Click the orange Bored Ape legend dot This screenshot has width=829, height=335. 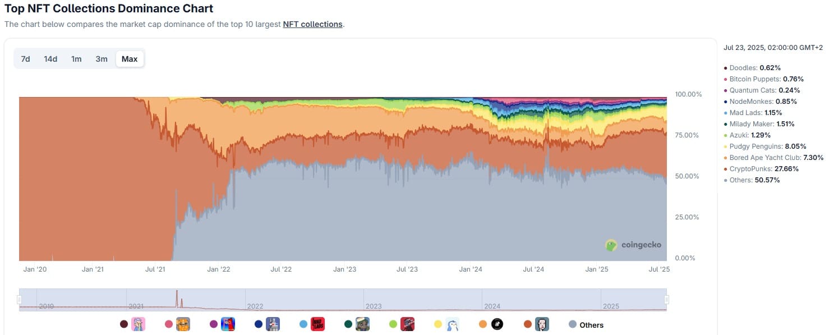(483, 324)
